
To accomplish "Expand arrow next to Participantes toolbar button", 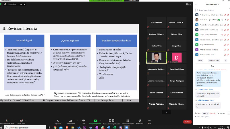I will coord(77,121).
